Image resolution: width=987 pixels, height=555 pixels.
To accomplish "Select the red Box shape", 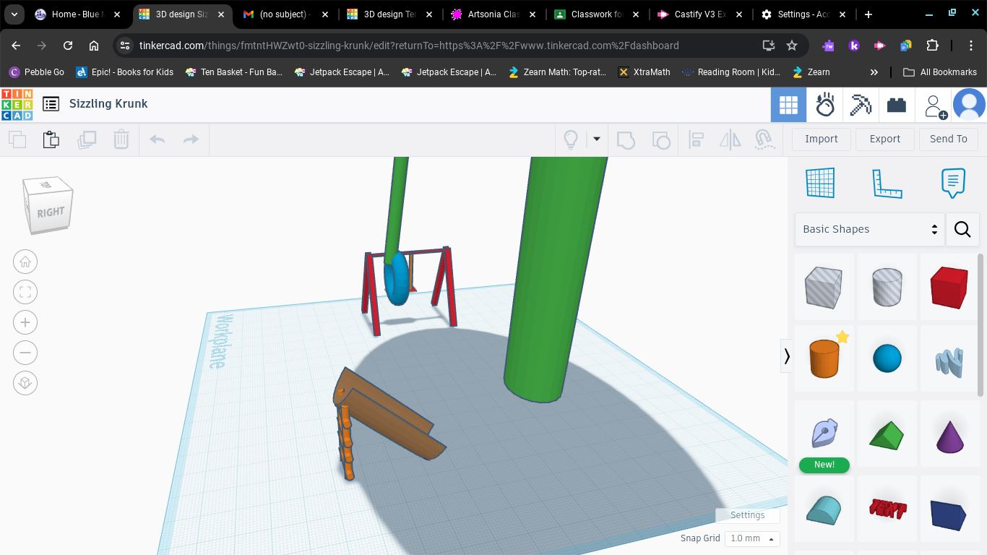I will [x=949, y=287].
